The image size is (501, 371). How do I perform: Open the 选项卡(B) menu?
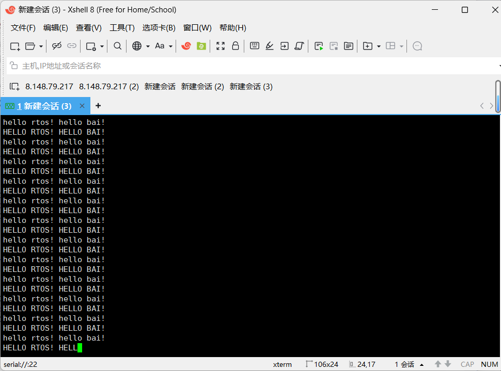159,28
